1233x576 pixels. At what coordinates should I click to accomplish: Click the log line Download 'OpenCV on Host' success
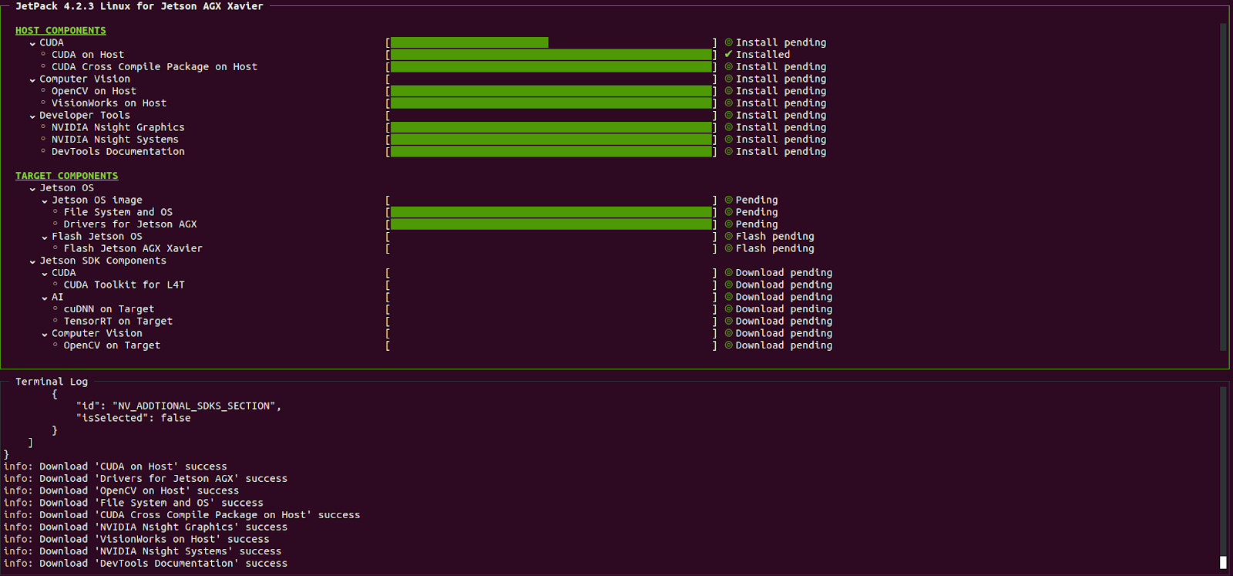coord(122,490)
